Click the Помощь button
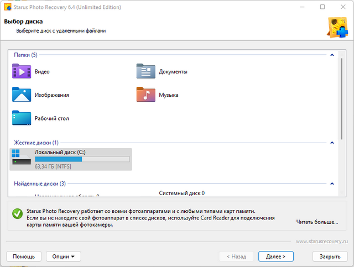 [24, 256]
